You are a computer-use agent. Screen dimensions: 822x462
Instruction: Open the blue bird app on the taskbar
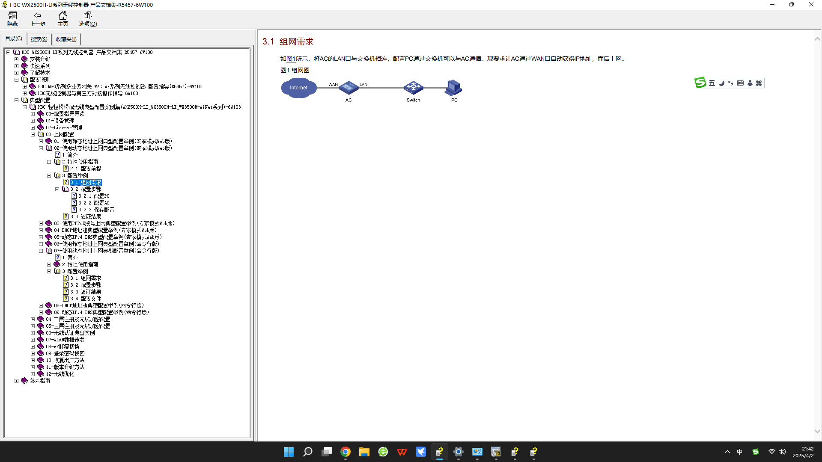pyautogui.click(x=421, y=452)
